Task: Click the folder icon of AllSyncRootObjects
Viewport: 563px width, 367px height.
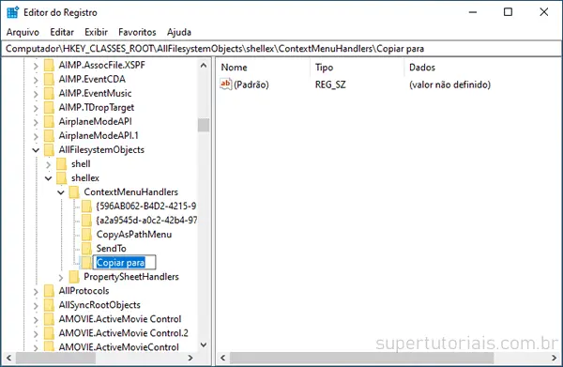Action: click(x=49, y=305)
